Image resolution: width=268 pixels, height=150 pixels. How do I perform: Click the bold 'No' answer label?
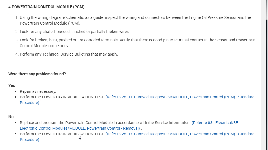11,117
